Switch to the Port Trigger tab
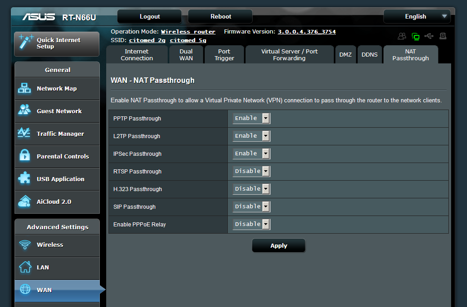The height and width of the screenshot is (307, 467). tap(224, 55)
